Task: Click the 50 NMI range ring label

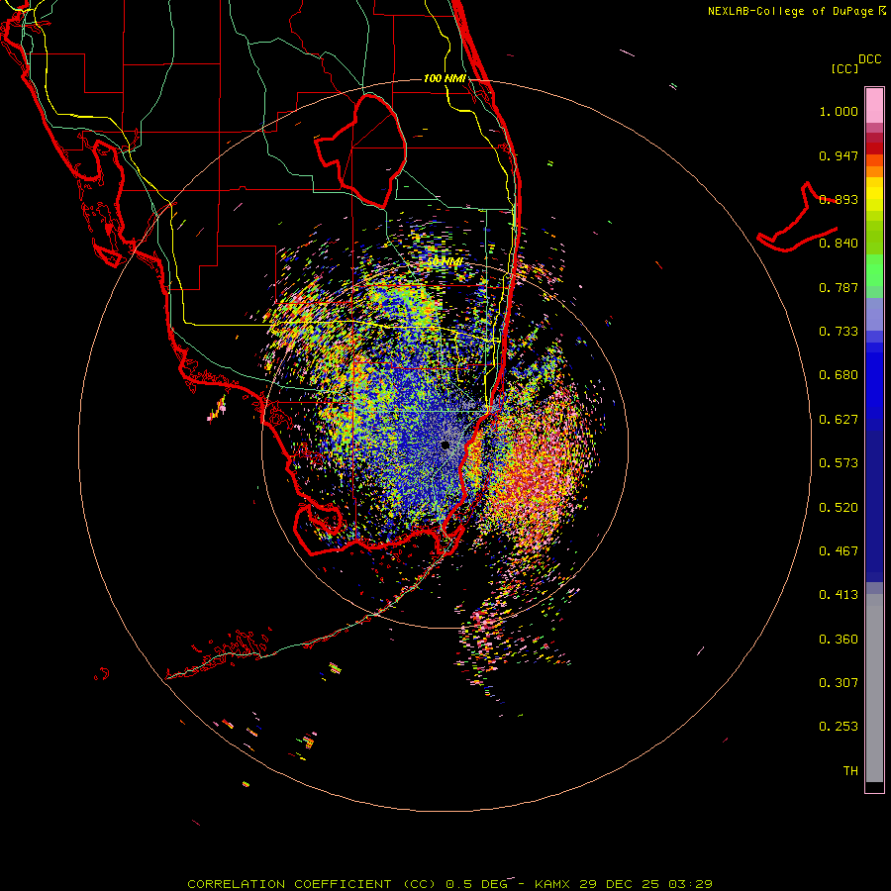Action: click(x=445, y=262)
